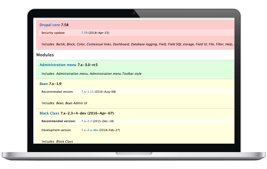Select the (2018-Apr-25) release date
The width and height of the screenshot is (267, 169).
click(x=99, y=33)
